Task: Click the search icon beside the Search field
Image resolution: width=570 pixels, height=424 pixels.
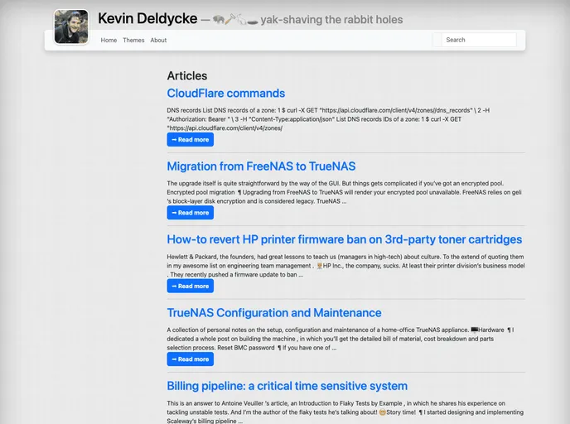Action: pyautogui.click(x=437, y=40)
